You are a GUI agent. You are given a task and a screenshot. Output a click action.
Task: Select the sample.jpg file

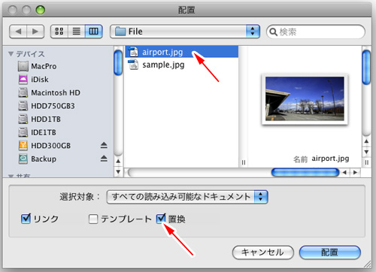coord(182,65)
